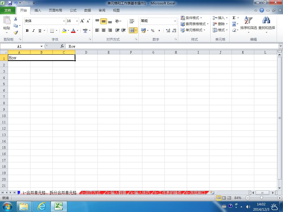The height and width of the screenshot is (212, 283).
Task: Toggle top vertical alignment
Action: 97,21
